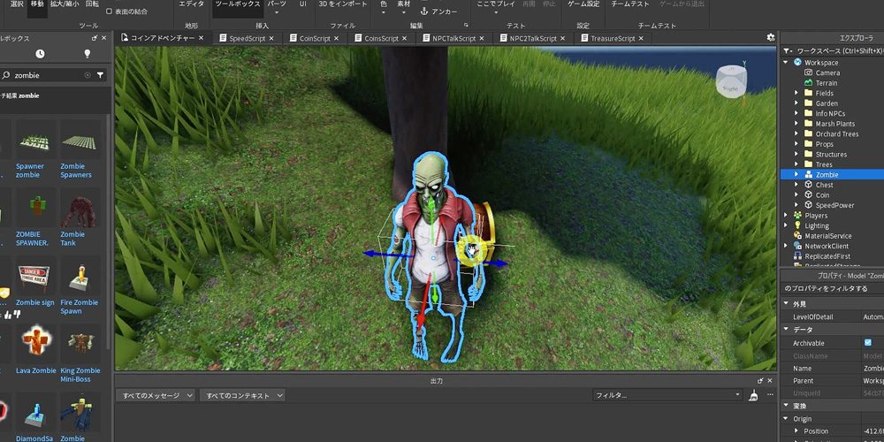
Task: Click the Zombie model icon in explorer
Action: point(809,175)
